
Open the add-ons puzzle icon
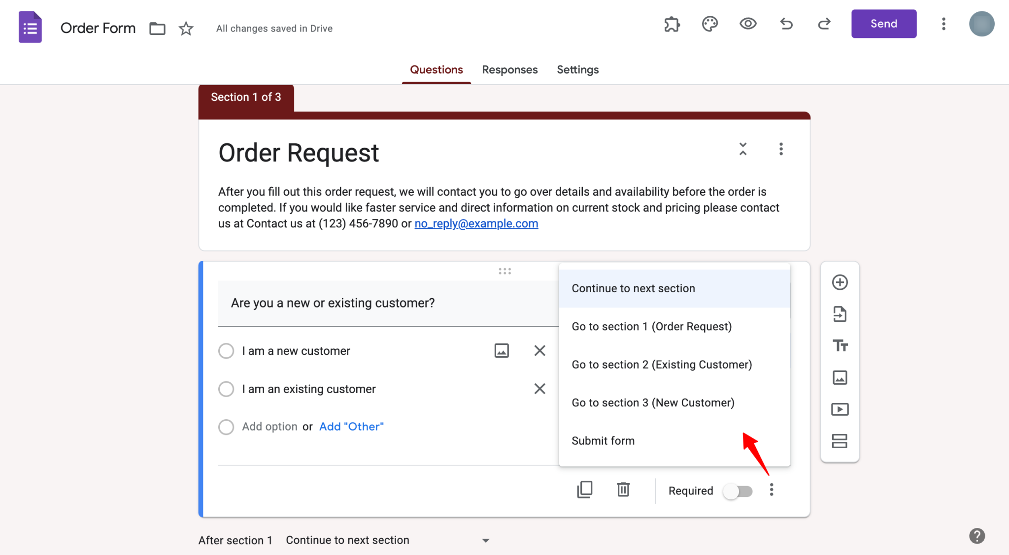pyautogui.click(x=672, y=24)
